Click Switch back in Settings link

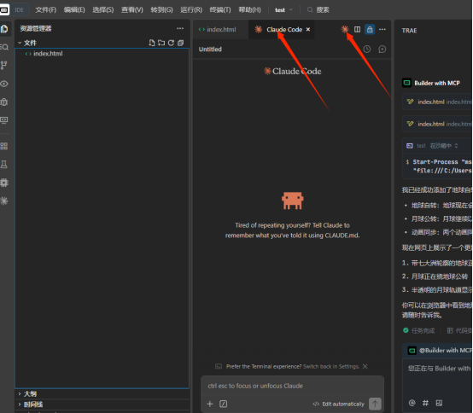tap(331, 366)
